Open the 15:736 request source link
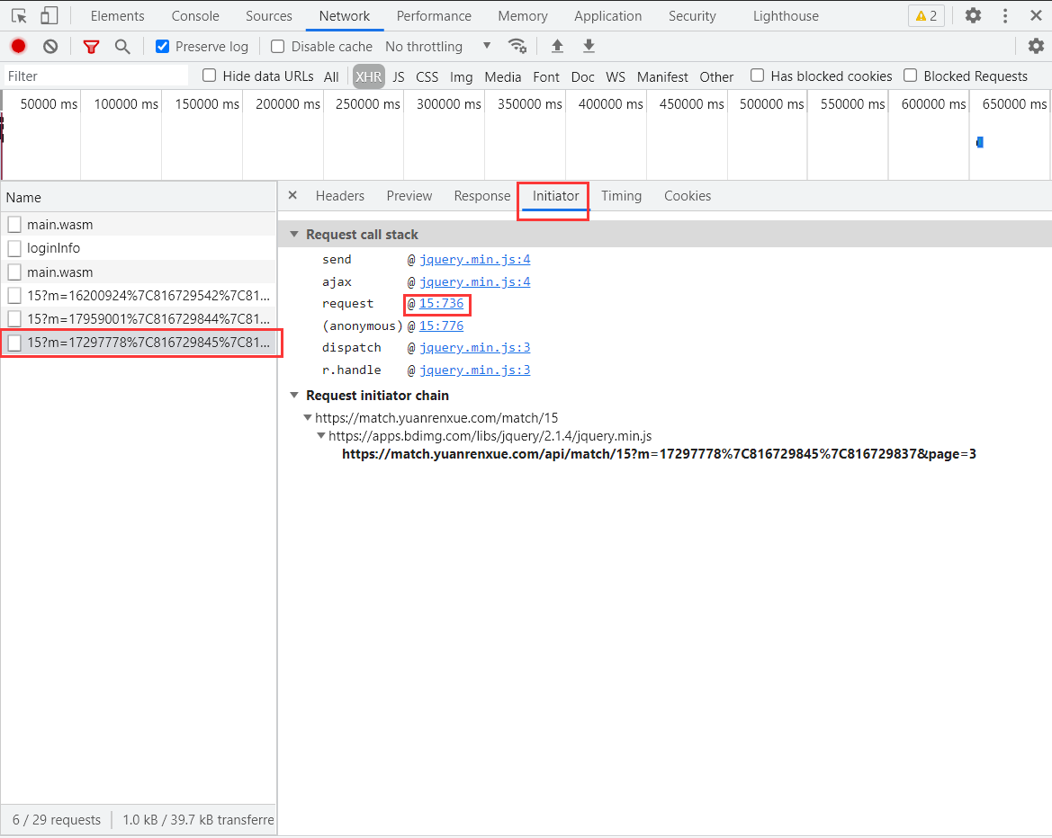This screenshot has width=1052, height=838. click(x=441, y=304)
